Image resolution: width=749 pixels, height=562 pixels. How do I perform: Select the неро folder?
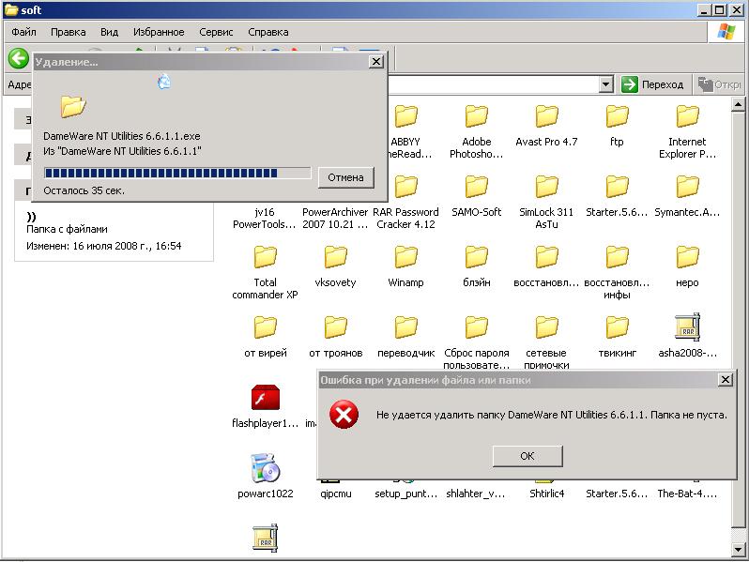pos(687,257)
